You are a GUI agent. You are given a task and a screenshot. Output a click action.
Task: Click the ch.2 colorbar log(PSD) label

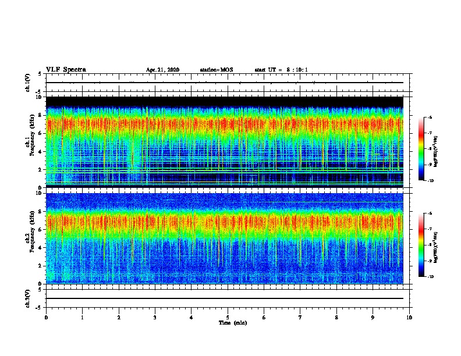coord(436,248)
